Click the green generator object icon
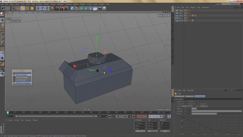The height and width of the screenshot is (137, 243). 81,8
